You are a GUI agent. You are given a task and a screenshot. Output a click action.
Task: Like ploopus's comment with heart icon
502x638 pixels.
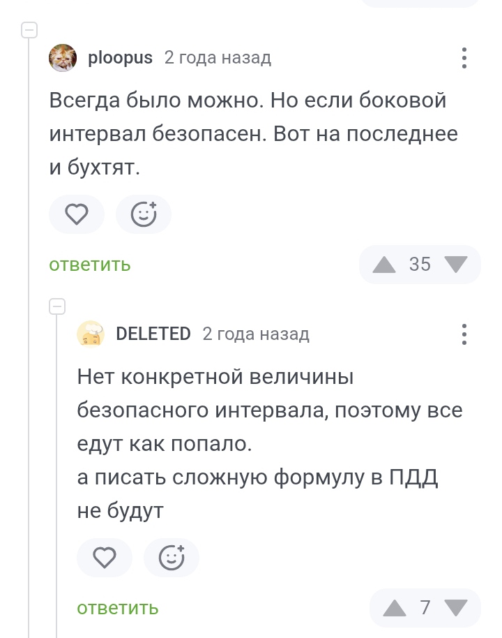[77, 214]
